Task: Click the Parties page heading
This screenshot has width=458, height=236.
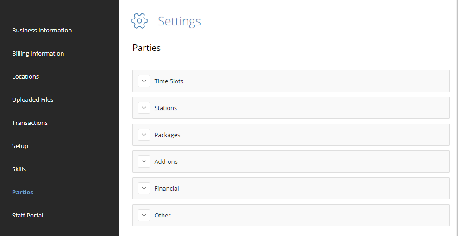Action: [x=147, y=48]
